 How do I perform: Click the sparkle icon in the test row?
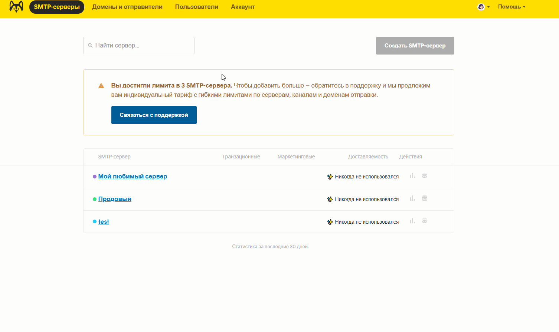point(330,222)
